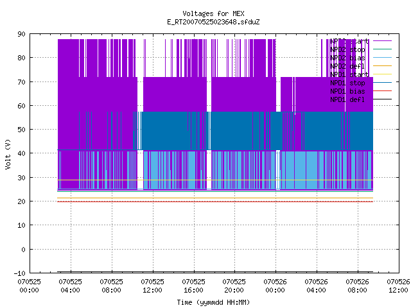
Task: Click the x-axis label 070526 04:00
Action: tap(317, 286)
